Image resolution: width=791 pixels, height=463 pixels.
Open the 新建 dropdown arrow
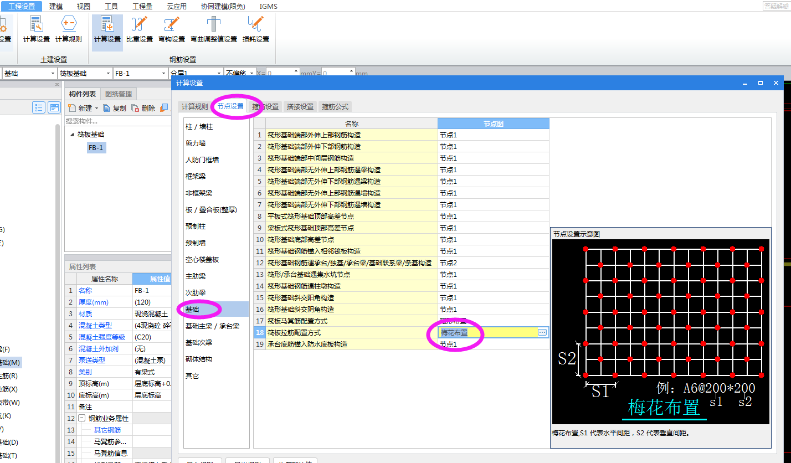[96, 109]
